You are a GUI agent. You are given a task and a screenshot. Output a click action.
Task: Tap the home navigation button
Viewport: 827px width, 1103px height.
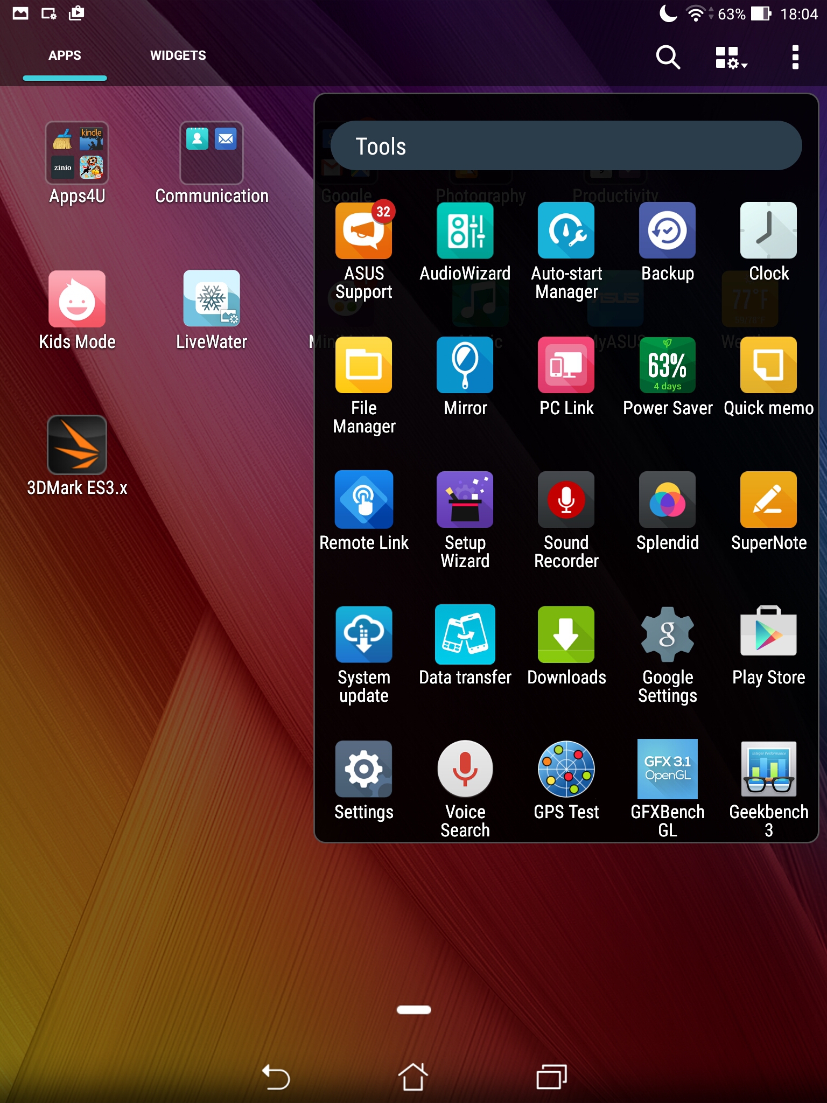(413, 1077)
